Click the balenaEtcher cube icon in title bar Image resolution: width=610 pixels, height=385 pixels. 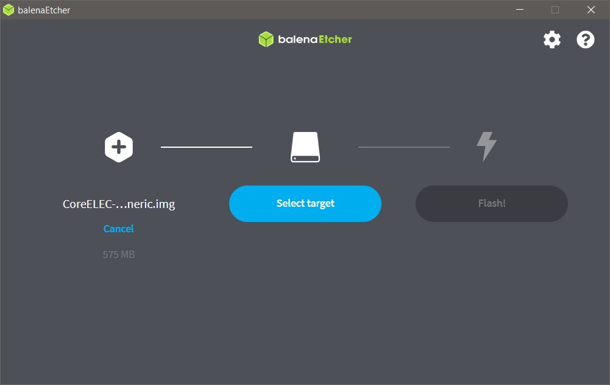pos(8,10)
